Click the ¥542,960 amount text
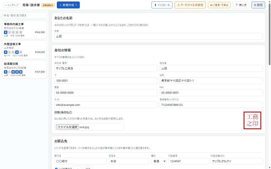271x169 pixels. [x=40, y=32]
